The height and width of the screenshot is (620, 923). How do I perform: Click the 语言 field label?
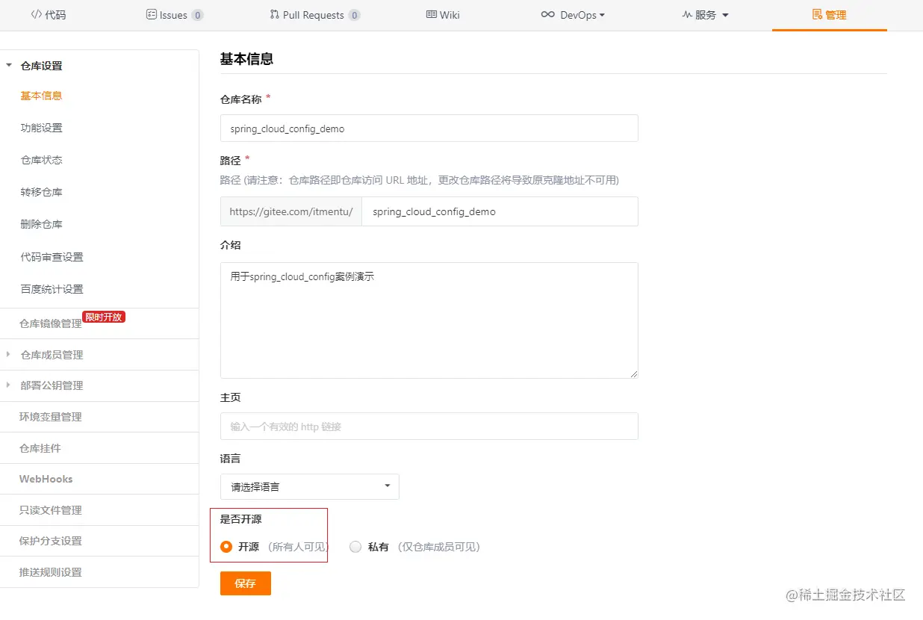(x=230, y=458)
